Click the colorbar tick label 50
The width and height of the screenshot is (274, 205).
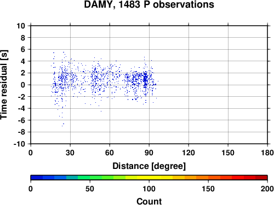[x=90, y=189]
